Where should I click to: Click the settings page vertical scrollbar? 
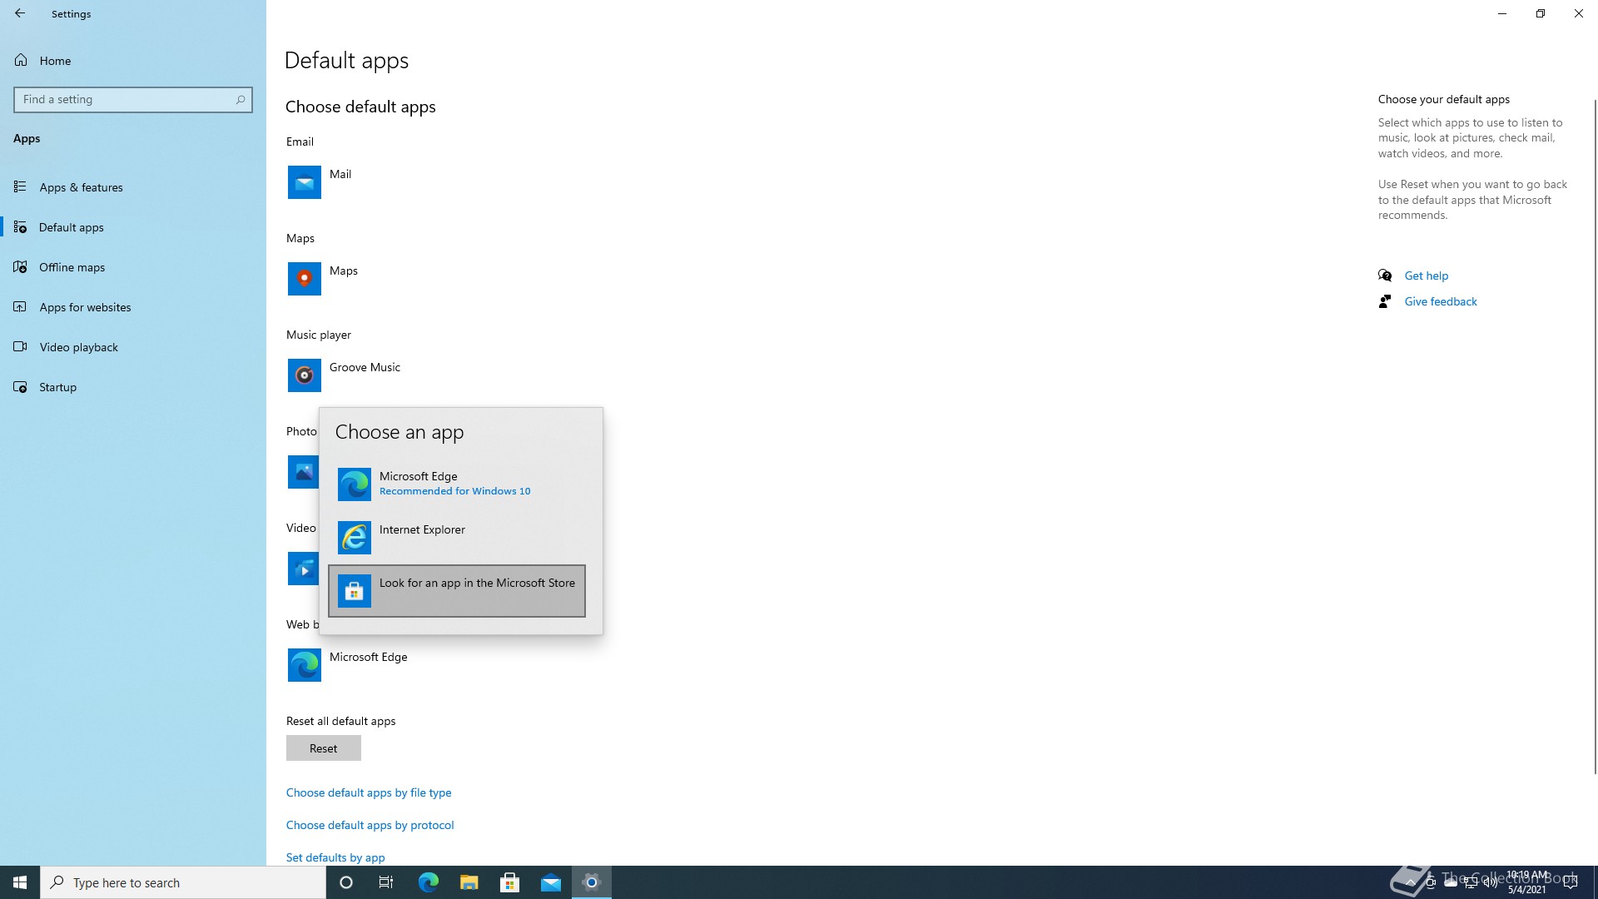click(1595, 437)
